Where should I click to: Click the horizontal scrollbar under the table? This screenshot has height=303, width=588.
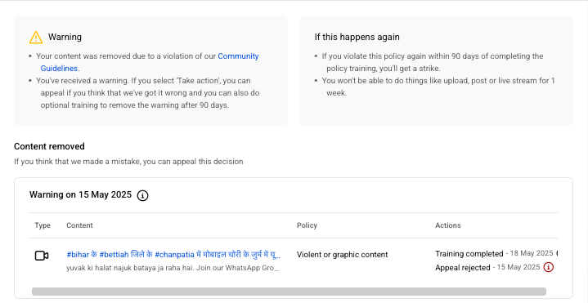click(289, 292)
